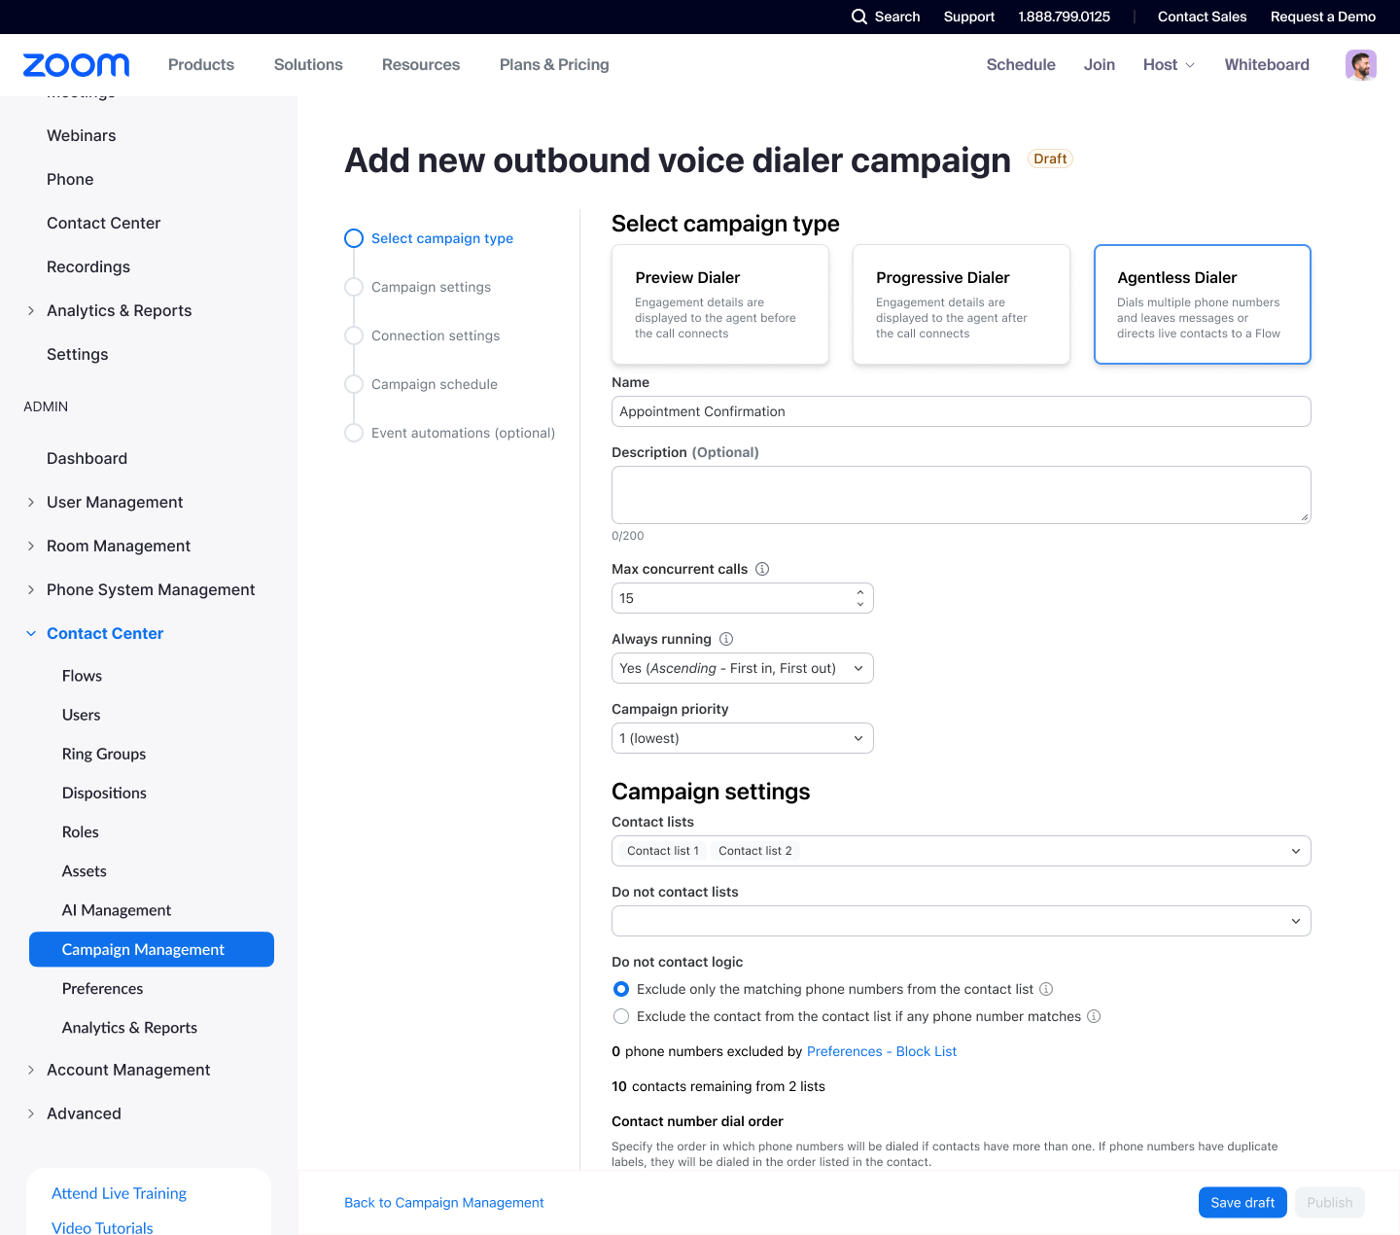Collapse the Contact Center admin section
The image size is (1400, 1235).
pyautogui.click(x=31, y=633)
